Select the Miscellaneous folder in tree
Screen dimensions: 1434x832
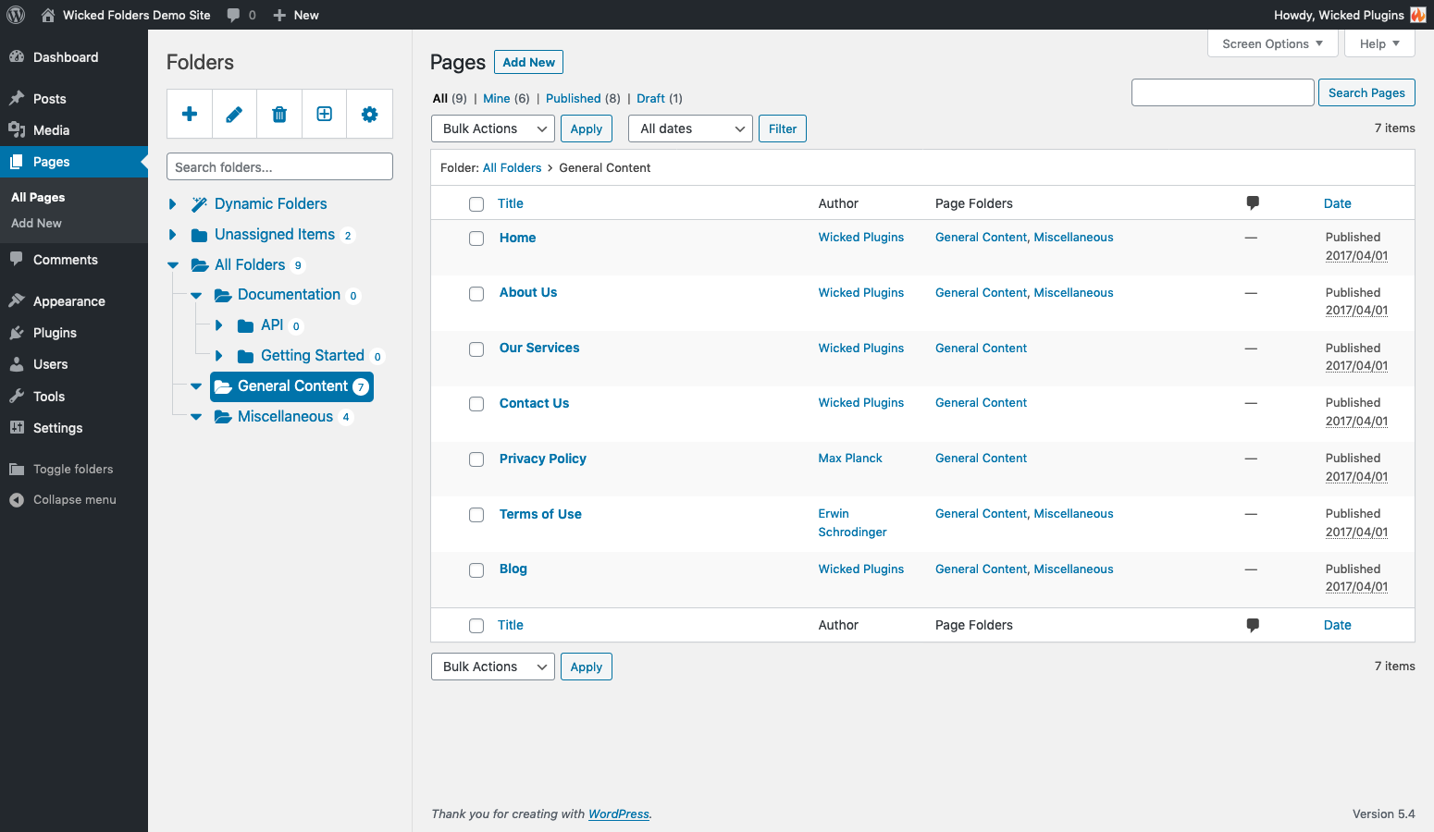click(x=285, y=417)
